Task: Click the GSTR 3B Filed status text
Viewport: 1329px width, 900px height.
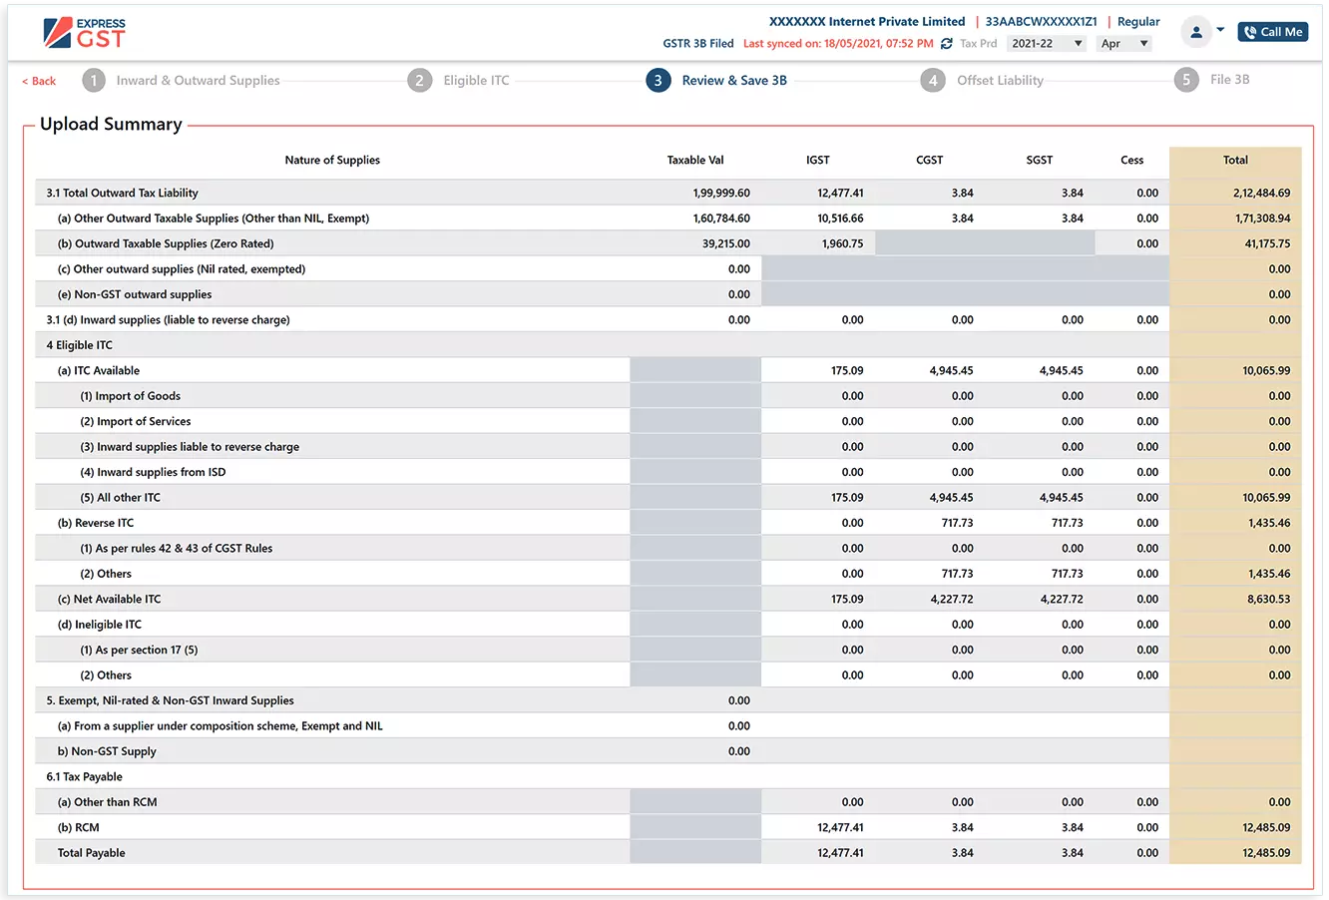Action: [x=696, y=44]
